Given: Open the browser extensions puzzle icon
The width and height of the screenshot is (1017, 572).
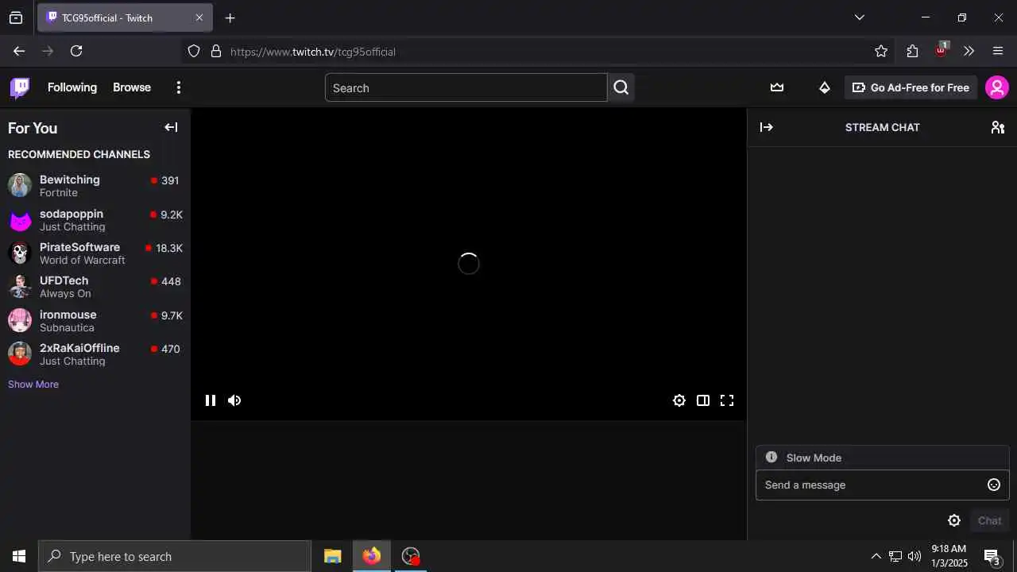Looking at the screenshot, I should [x=912, y=51].
